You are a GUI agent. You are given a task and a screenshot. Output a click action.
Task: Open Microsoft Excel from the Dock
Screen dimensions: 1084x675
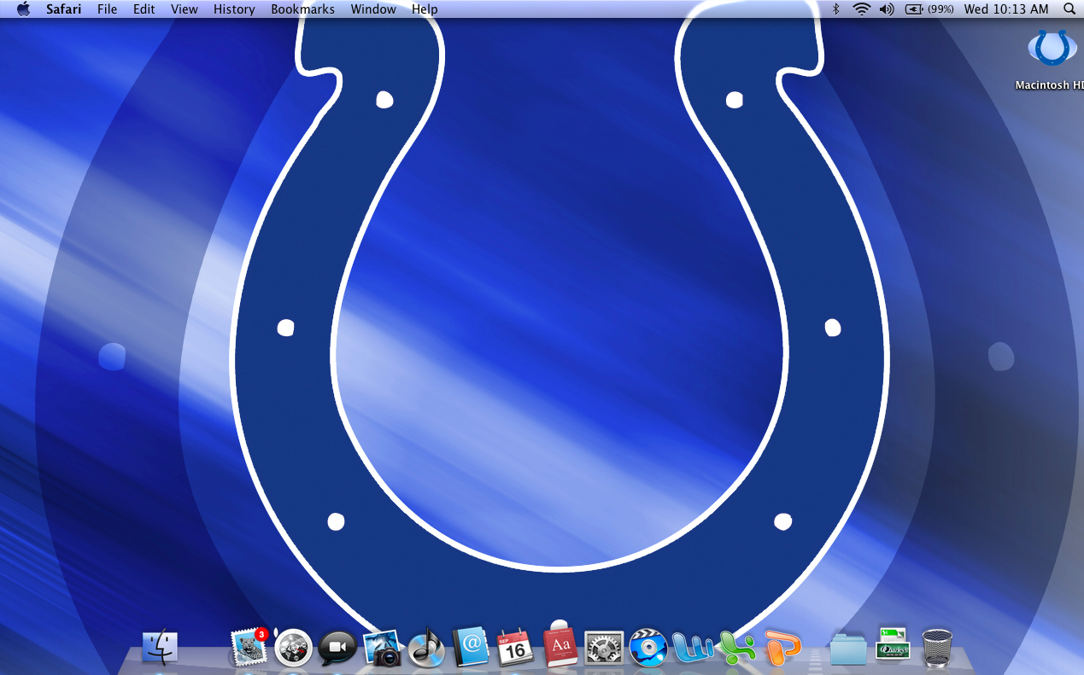(x=737, y=649)
